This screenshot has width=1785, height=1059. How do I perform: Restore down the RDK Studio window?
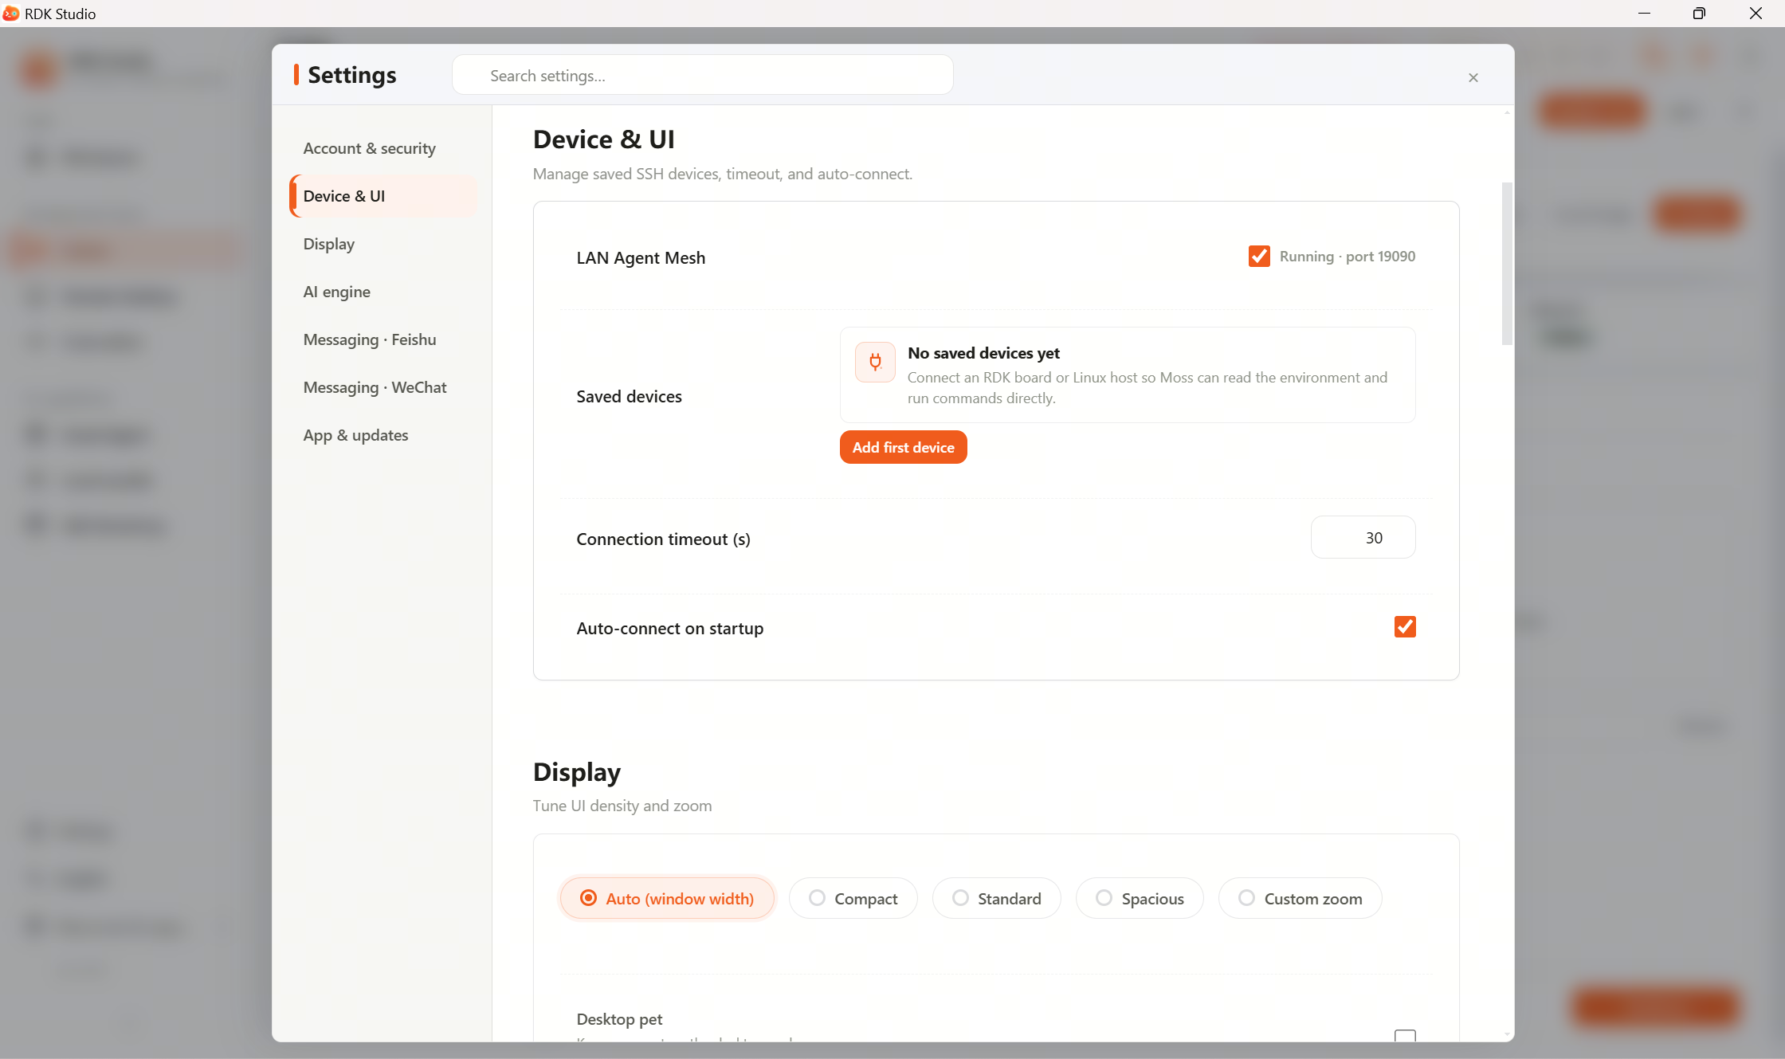[1699, 14]
